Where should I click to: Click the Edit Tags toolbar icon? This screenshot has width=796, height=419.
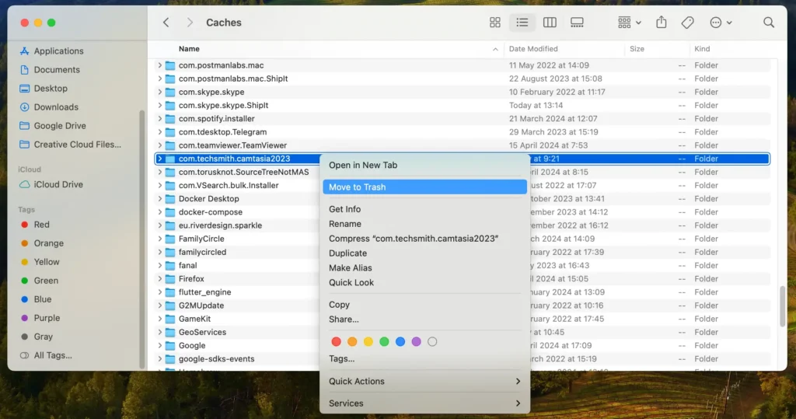687,23
